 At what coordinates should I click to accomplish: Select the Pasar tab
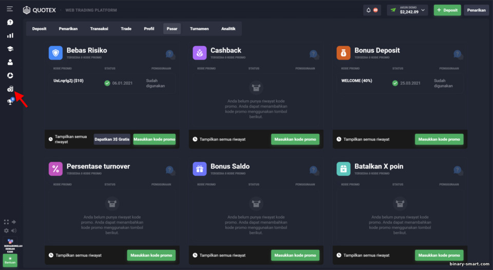172,29
